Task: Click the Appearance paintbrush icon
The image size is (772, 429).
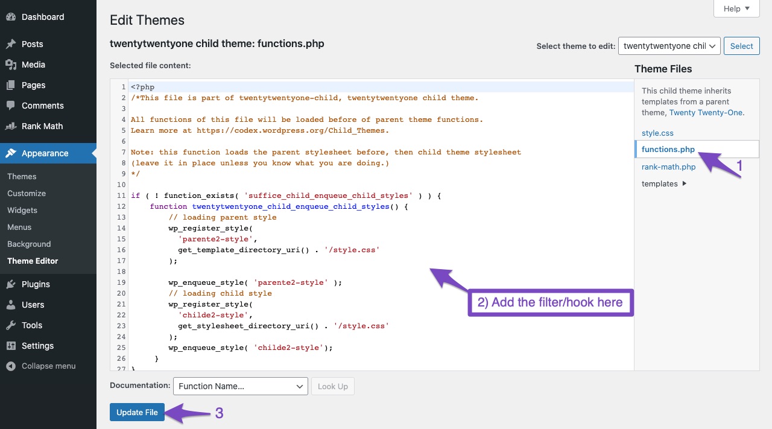Action: (11, 153)
